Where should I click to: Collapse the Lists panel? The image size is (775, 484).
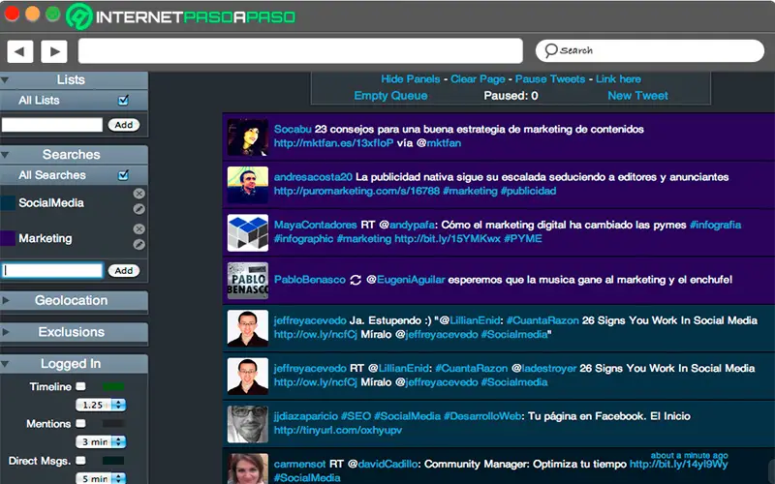(5, 79)
